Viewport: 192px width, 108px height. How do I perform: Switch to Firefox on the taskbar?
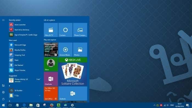click(52, 105)
